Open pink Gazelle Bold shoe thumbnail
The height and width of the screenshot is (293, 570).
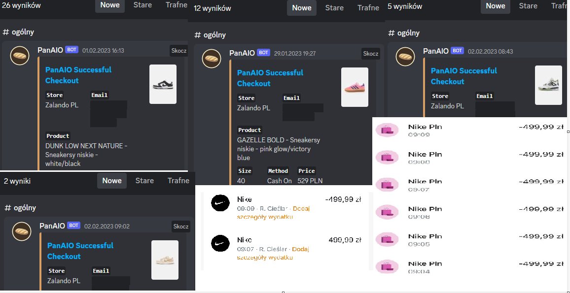tap(355, 87)
